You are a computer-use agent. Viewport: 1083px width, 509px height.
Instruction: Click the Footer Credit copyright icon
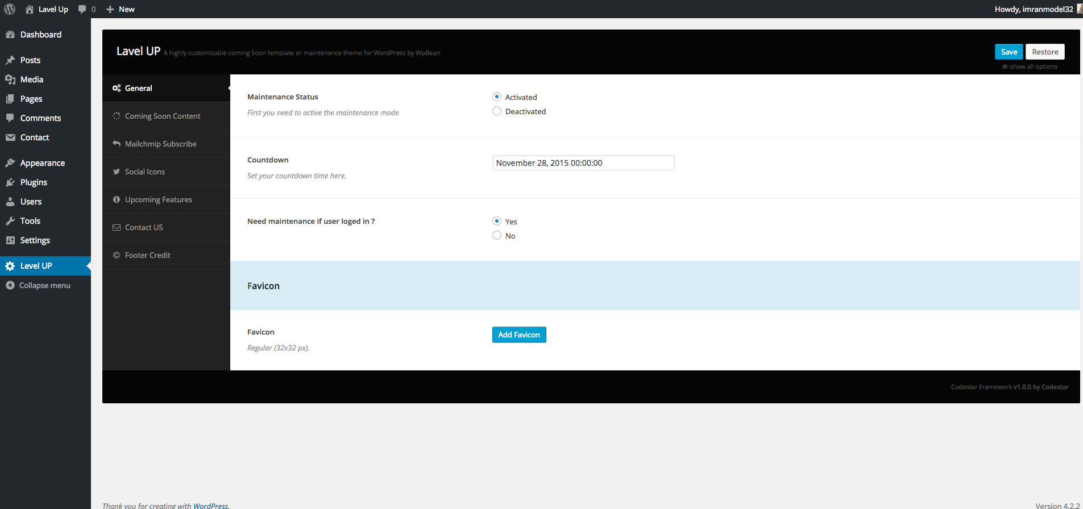(117, 255)
